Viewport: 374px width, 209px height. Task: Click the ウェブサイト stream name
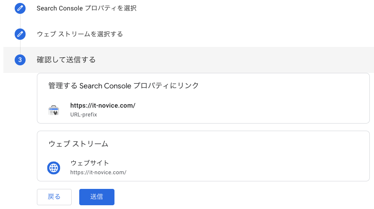point(90,163)
